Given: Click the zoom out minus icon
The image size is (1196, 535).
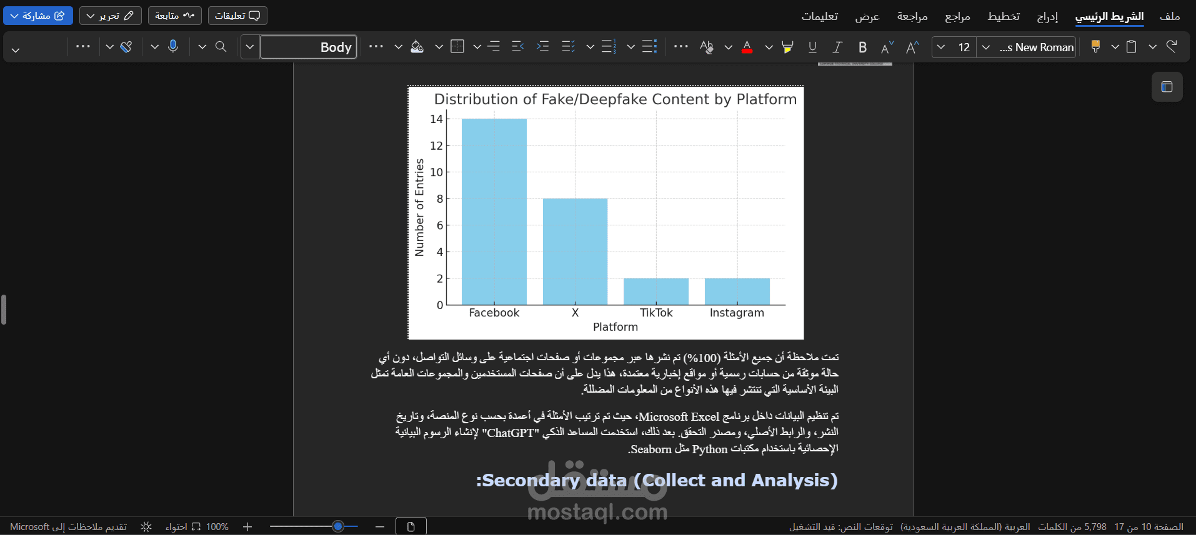Looking at the screenshot, I should (x=380, y=527).
